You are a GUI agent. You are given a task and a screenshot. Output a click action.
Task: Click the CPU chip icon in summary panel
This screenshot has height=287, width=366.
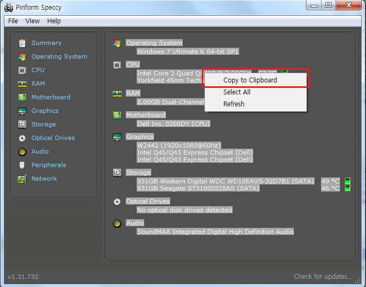(x=117, y=65)
